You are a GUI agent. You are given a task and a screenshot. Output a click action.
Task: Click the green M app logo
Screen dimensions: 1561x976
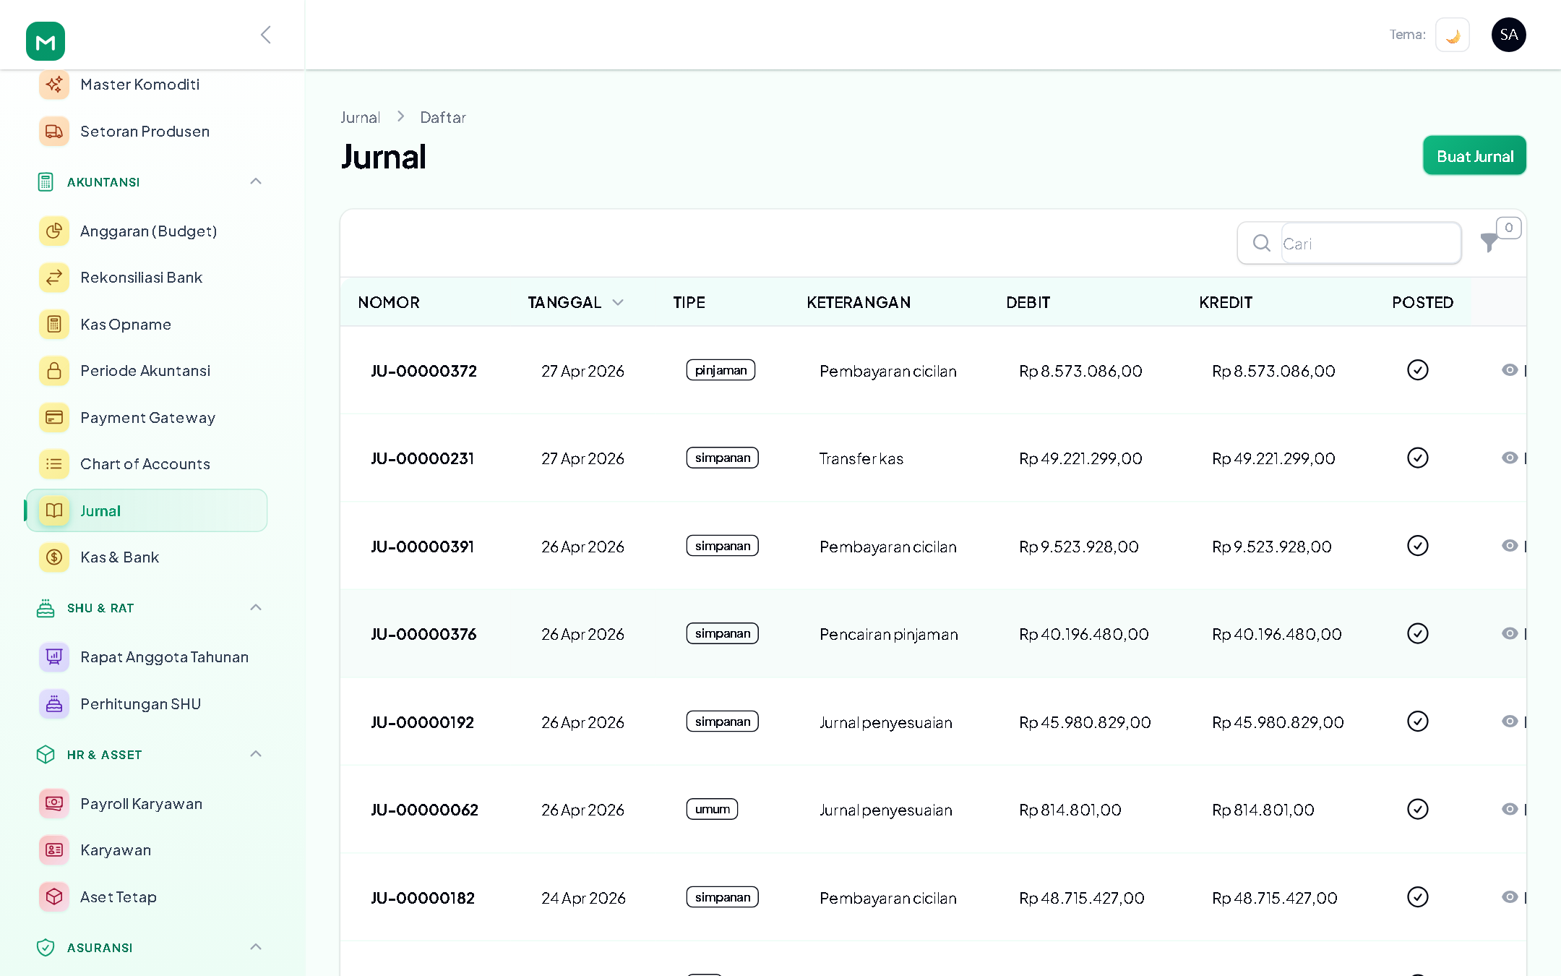[x=46, y=41]
